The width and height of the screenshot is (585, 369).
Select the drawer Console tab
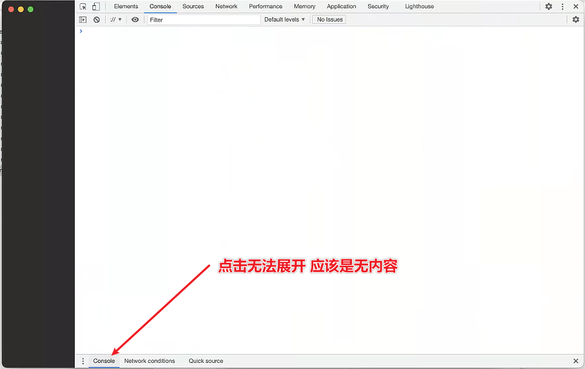click(x=103, y=361)
